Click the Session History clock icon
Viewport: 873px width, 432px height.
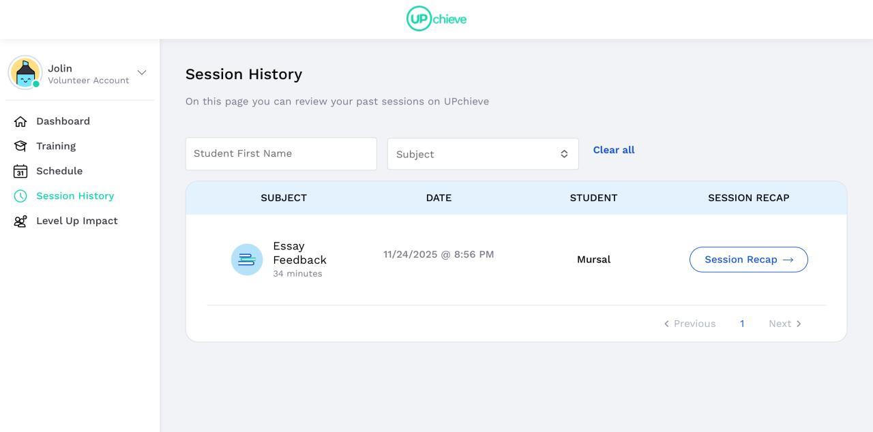(x=20, y=196)
